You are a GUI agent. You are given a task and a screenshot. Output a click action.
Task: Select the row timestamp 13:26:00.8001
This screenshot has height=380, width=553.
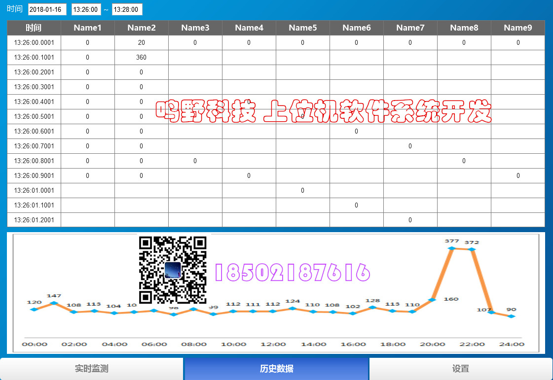pos(34,161)
